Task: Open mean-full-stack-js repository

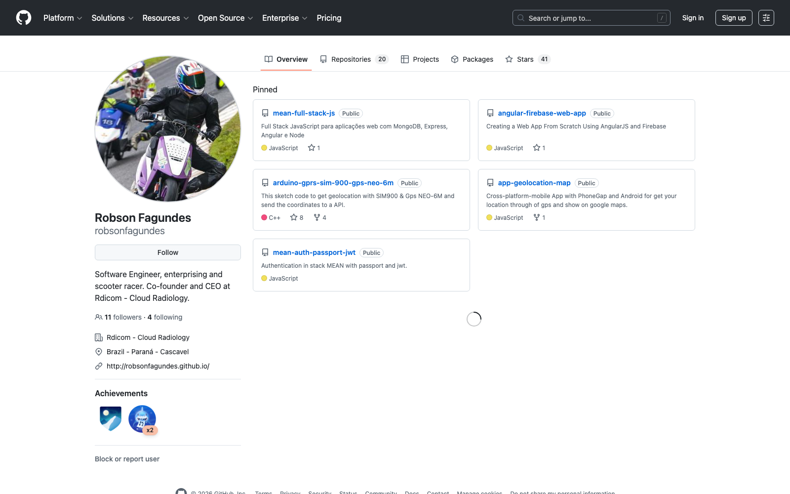Action: [x=304, y=113]
